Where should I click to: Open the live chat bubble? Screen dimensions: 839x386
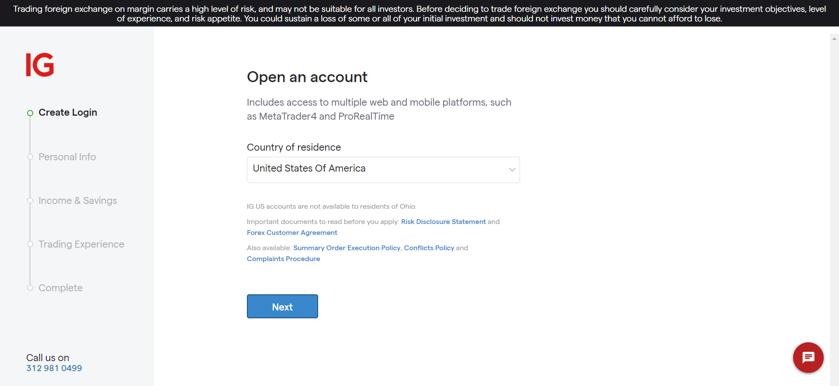coord(808,358)
